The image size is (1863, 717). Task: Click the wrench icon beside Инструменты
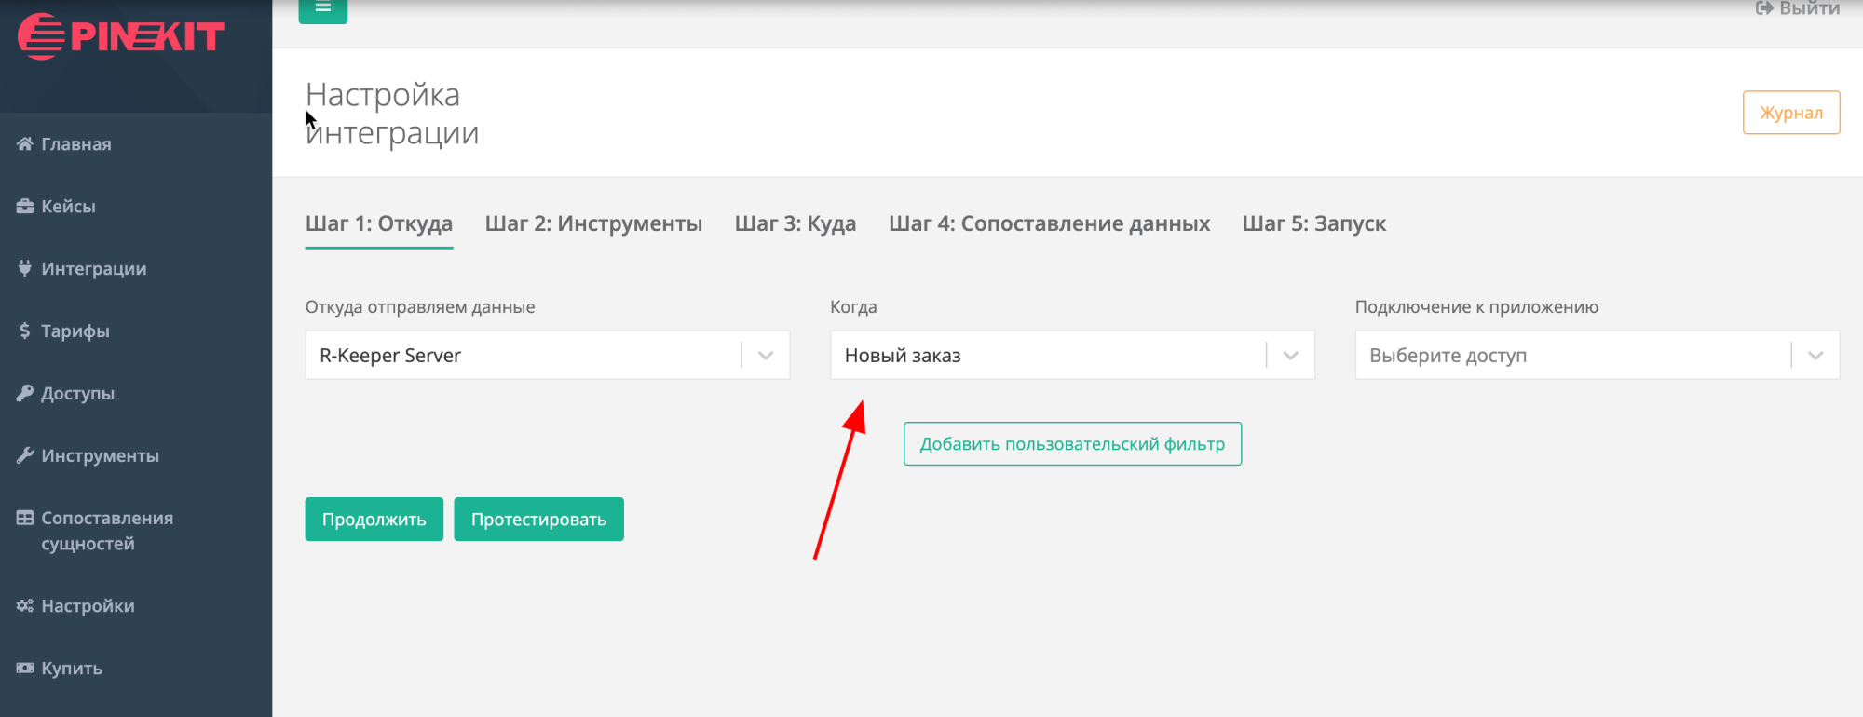[25, 455]
